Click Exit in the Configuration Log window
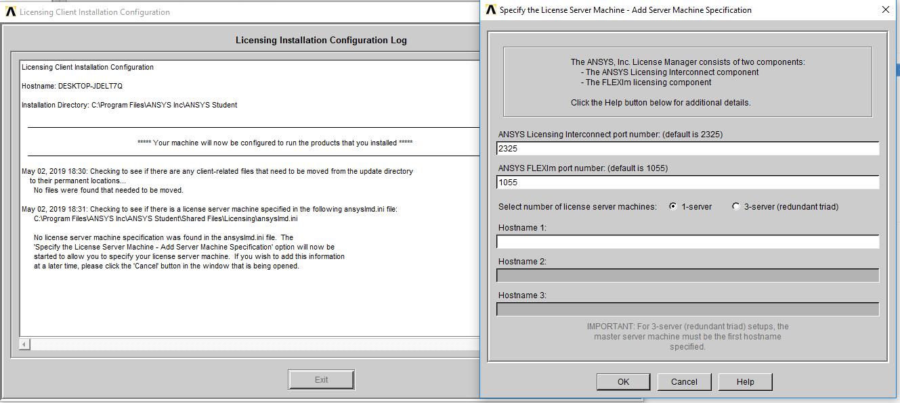 pyautogui.click(x=321, y=379)
